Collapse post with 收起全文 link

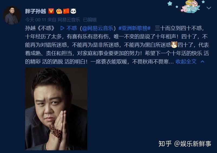point(186,62)
